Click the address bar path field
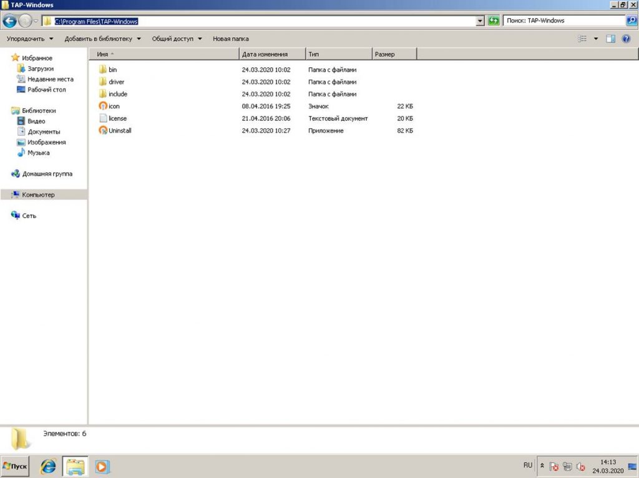Image resolution: width=639 pixels, height=478 pixels. point(259,21)
